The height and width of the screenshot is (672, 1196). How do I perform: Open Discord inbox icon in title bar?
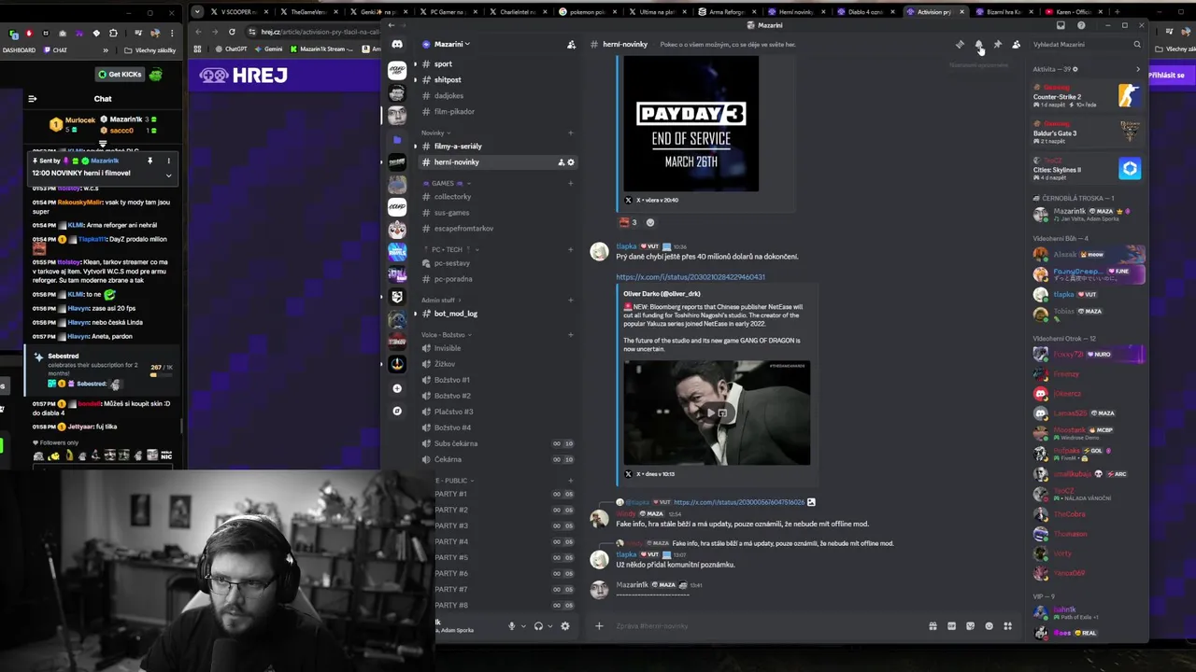[x=1061, y=25]
